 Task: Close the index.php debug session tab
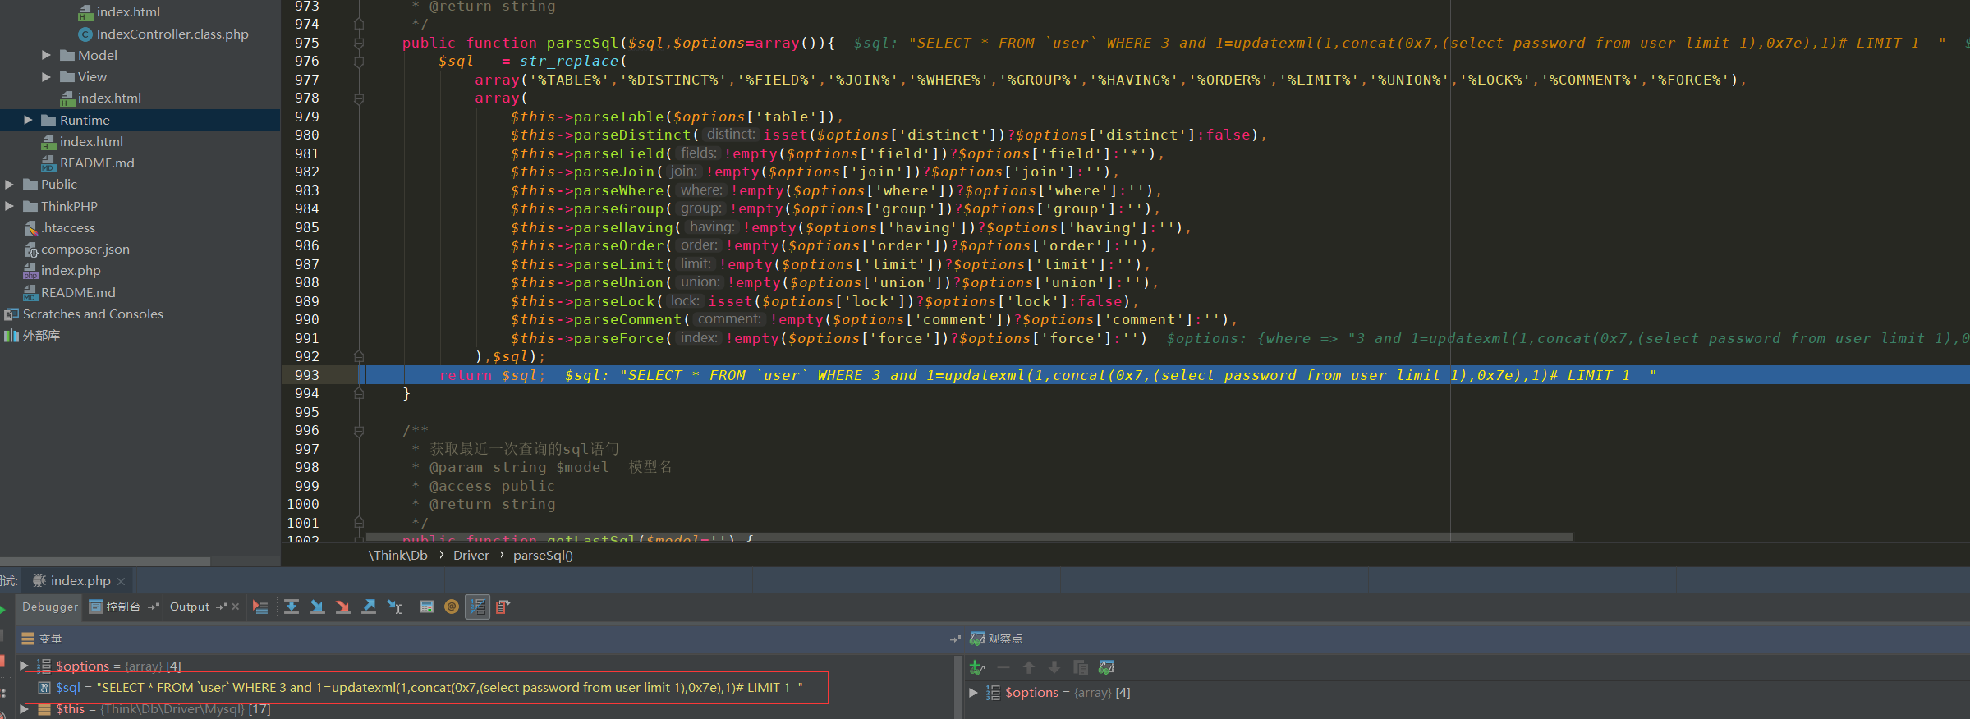coord(121,581)
